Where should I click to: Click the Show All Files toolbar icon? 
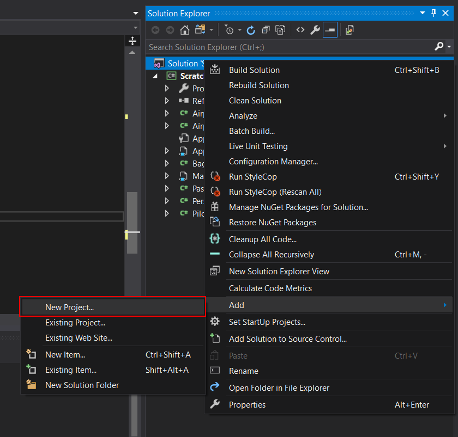point(280,30)
